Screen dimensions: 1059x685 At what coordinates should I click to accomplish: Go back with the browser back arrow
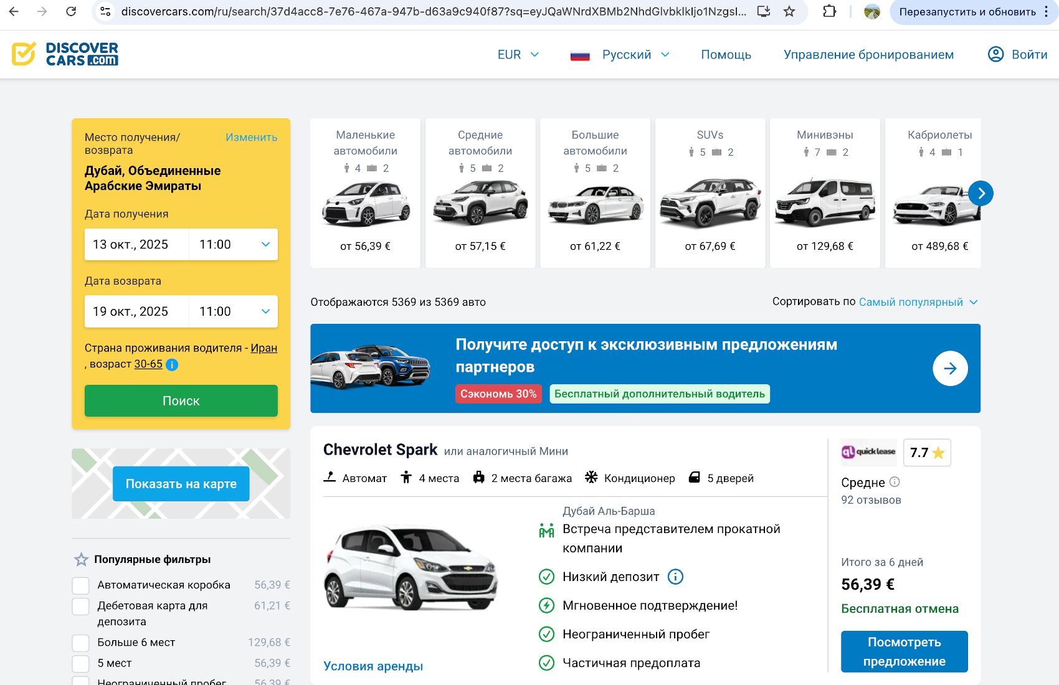coord(14,11)
